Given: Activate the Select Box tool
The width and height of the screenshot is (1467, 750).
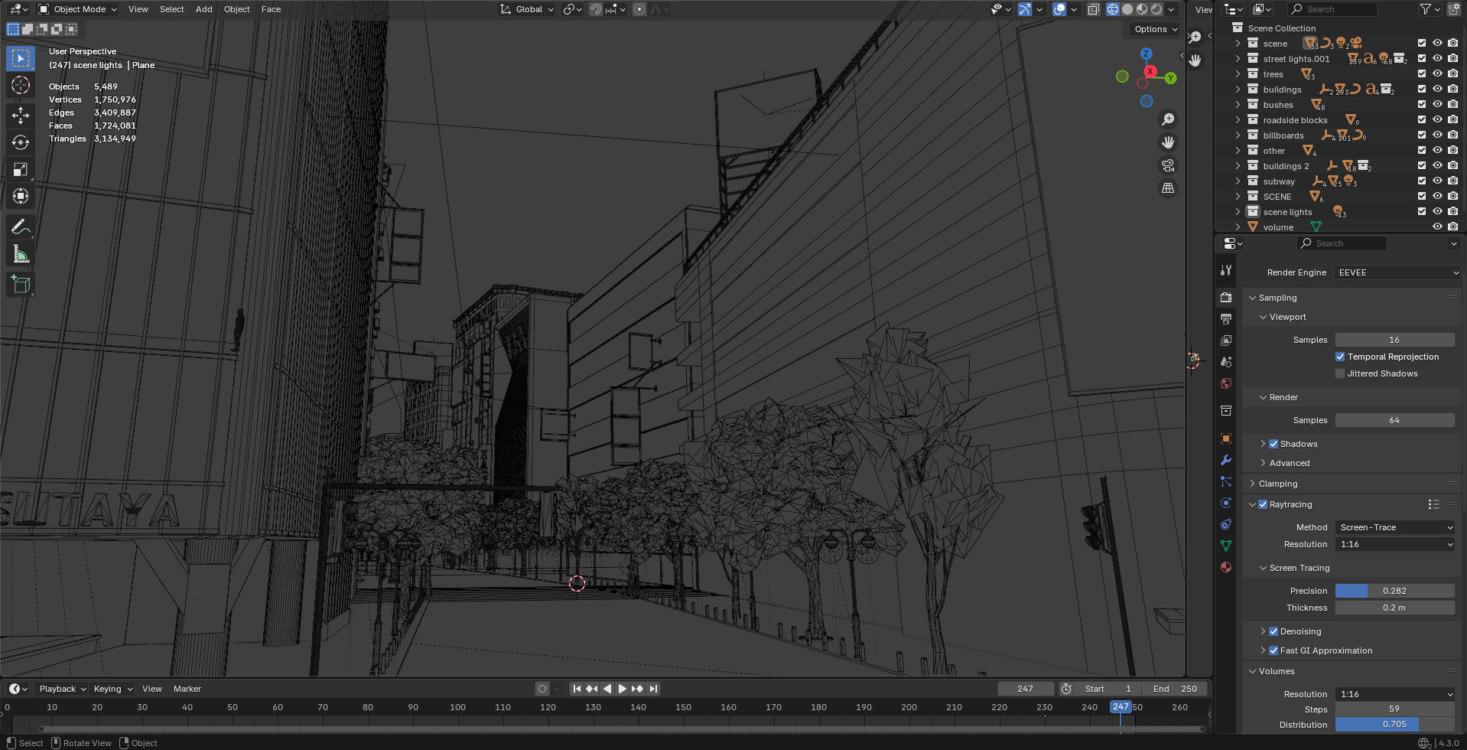Looking at the screenshot, I should click(21, 58).
